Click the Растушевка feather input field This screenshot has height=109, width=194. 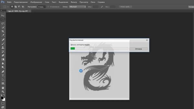click(42, 7)
